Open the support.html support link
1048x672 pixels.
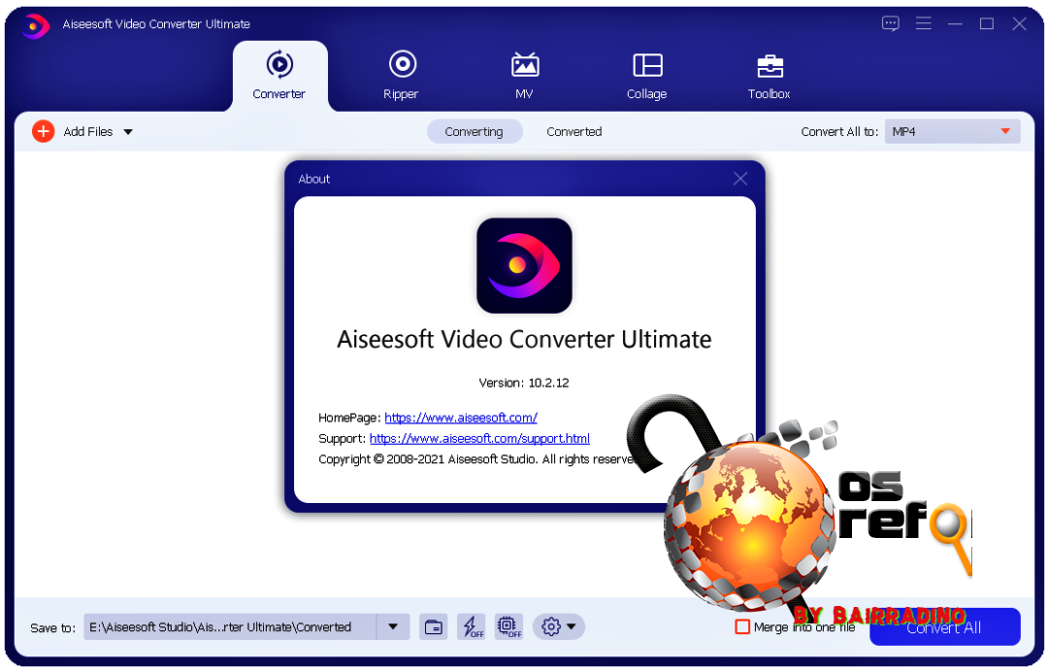479,439
